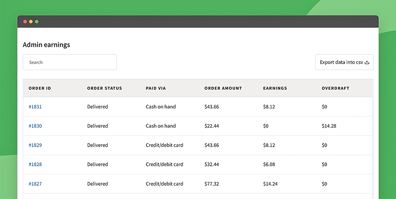Viewport: 396px width, 199px height.
Task: Click order amount $43.66 in row #1831
Action: [212, 107]
